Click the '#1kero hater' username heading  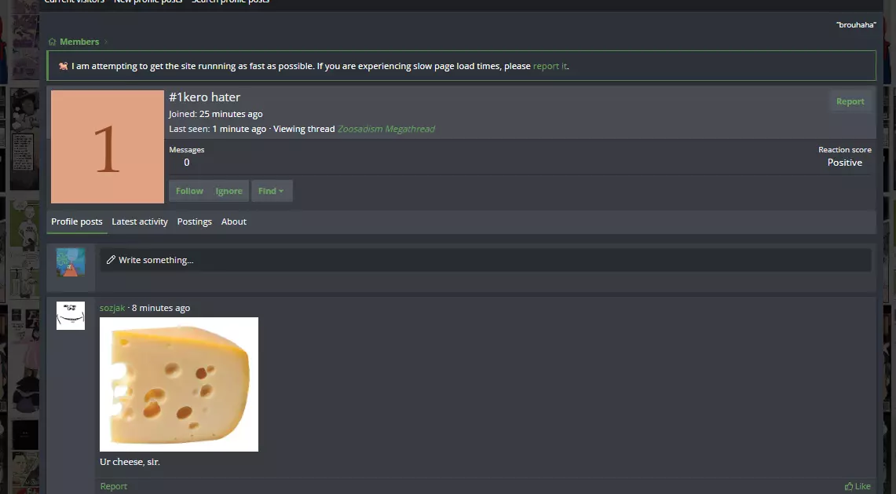click(205, 97)
